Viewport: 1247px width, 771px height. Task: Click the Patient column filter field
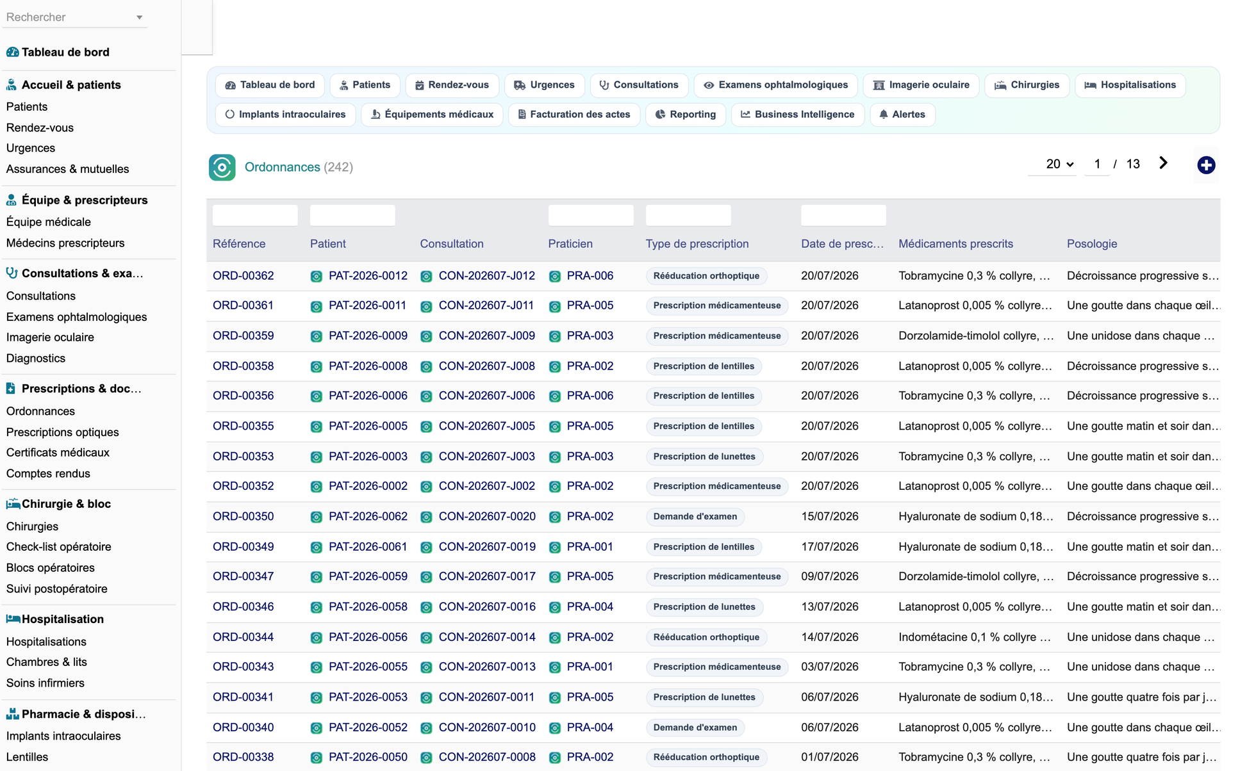click(352, 215)
